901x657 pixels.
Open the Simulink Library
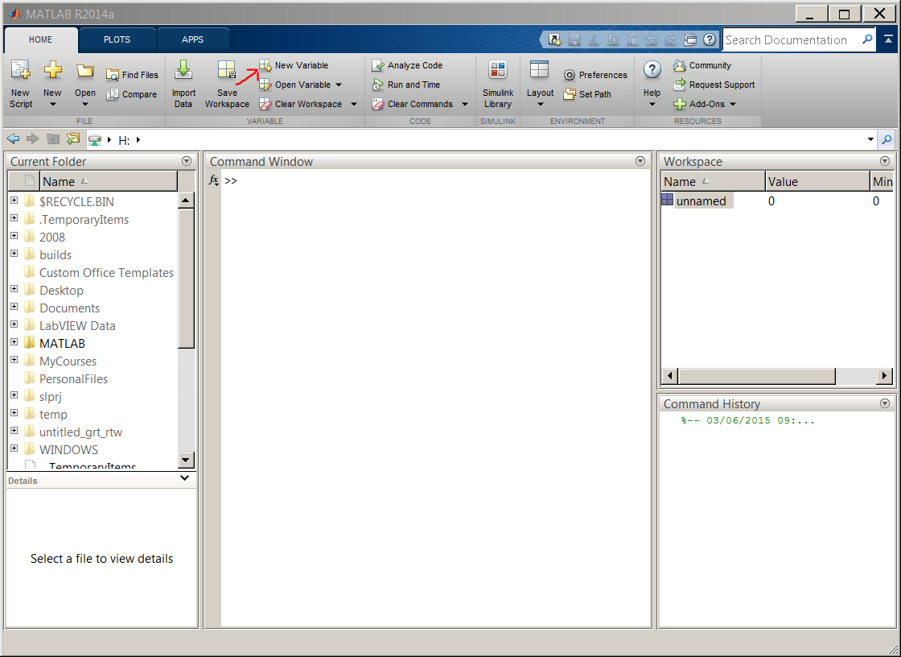(x=498, y=84)
